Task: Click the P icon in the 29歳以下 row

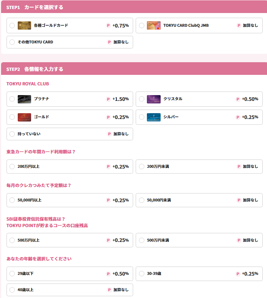Action: [108, 274]
